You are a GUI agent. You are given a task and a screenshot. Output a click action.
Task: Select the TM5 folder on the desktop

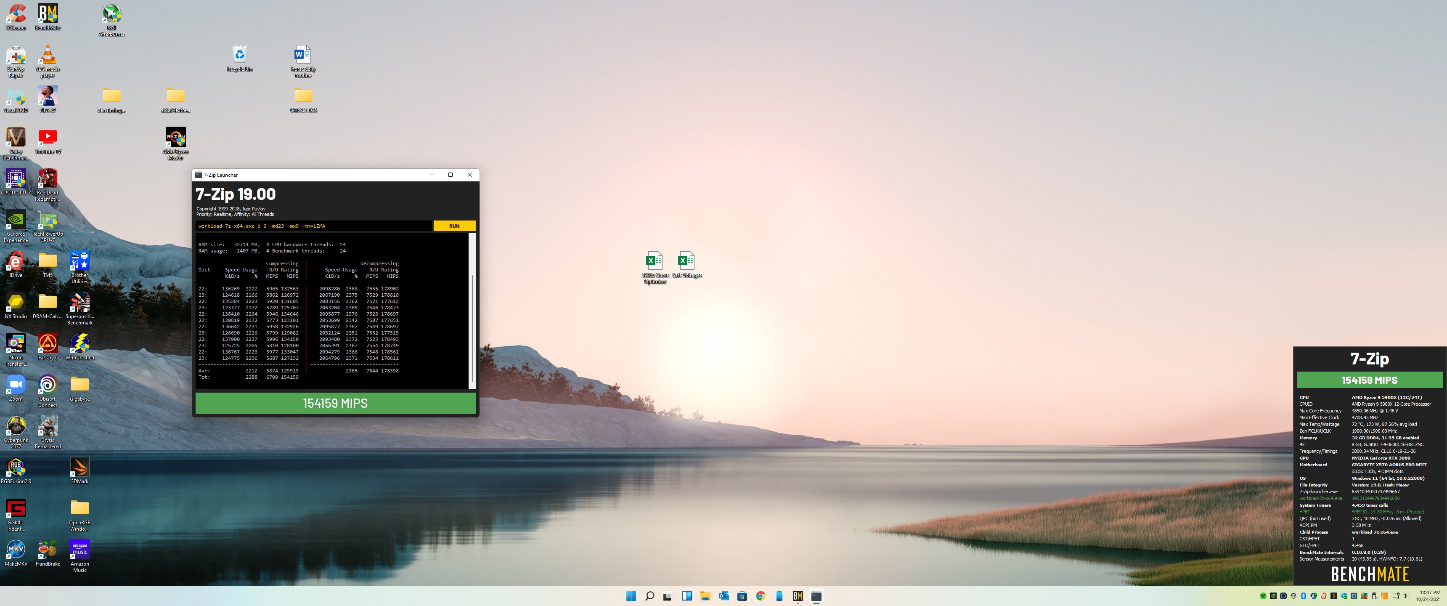point(48,265)
